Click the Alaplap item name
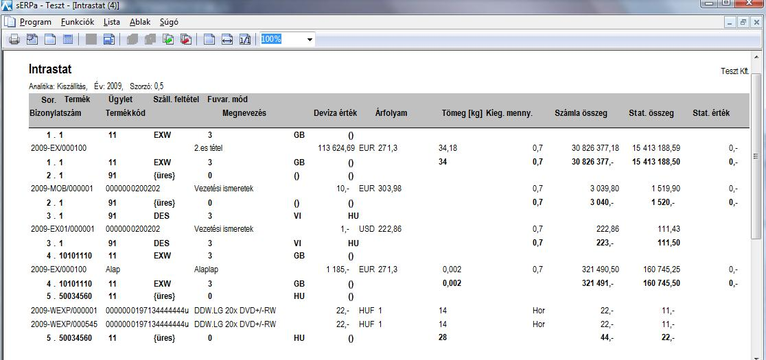Screen dimensions: 766x360 [206, 269]
